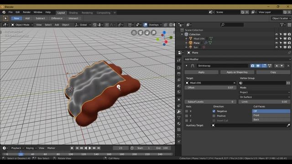
Task: Open the File menu
Action: click(x=10, y=12)
